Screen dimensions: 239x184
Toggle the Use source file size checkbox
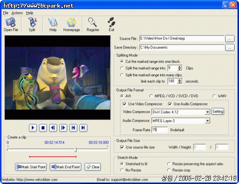point(122,147)
